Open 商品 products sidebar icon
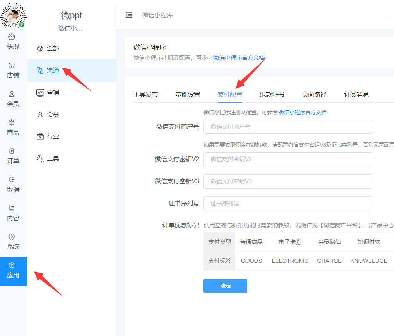The height and width of the screenshot is (336, 394). pos(12,122)
